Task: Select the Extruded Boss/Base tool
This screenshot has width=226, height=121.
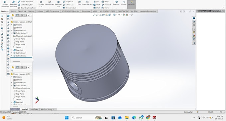Action: (5, 4)
